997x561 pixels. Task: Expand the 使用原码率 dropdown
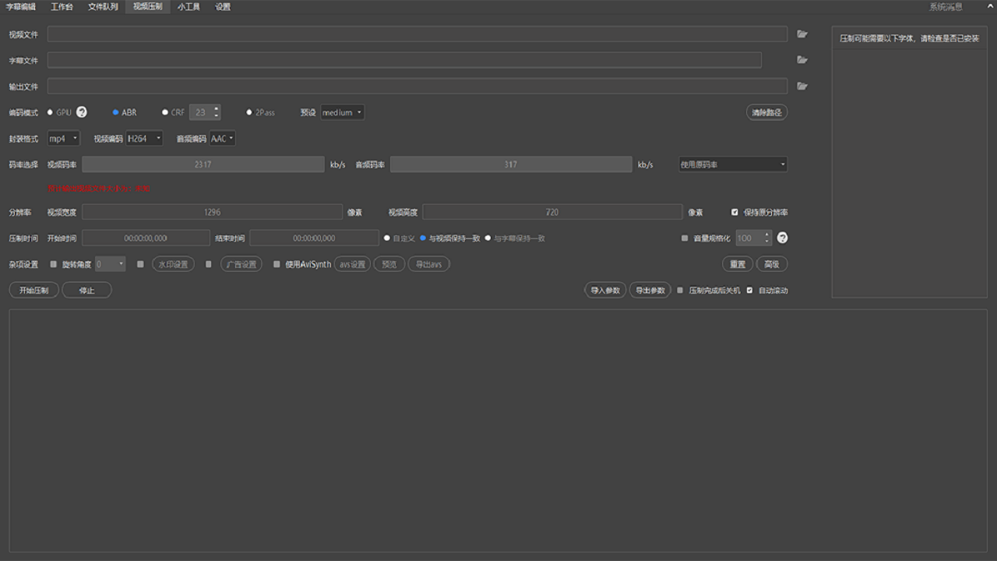click(x=732, y=164)
